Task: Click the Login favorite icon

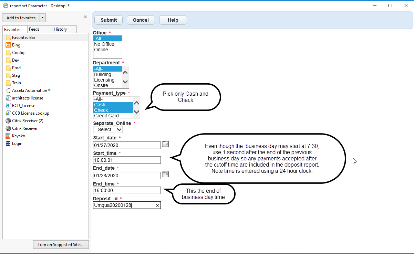Action: click(8, 144)
